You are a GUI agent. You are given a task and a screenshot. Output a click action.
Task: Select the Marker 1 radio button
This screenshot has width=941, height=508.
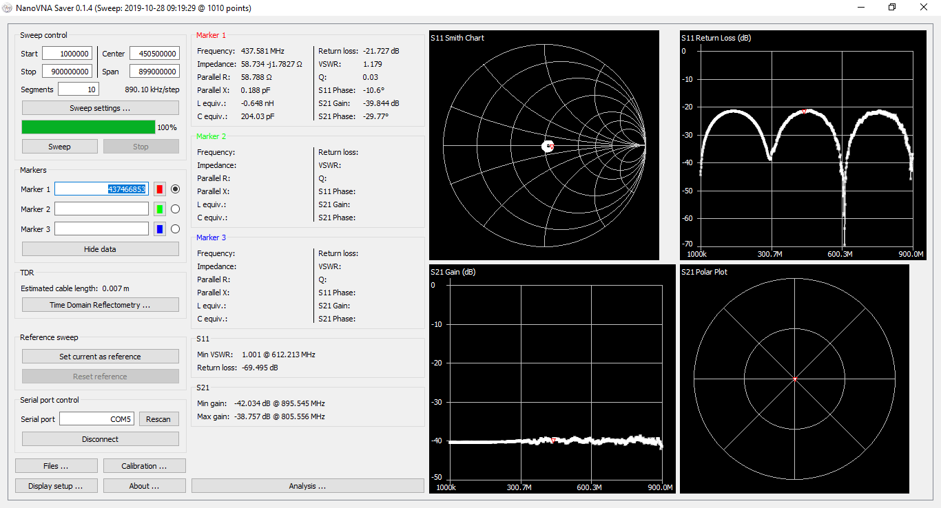[x=175, y=189]
